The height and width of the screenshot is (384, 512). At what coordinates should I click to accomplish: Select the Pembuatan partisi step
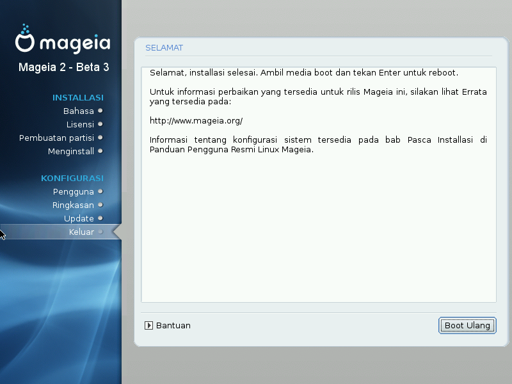pos(56,138)
